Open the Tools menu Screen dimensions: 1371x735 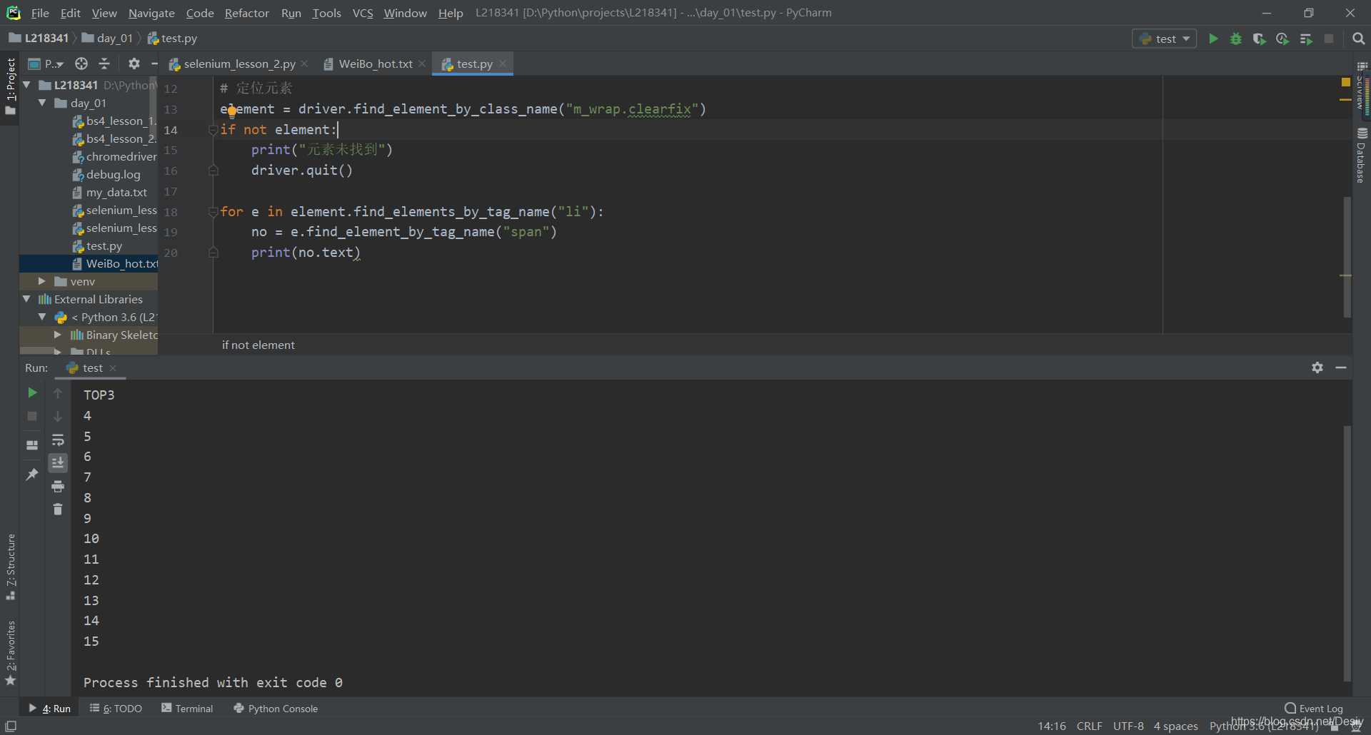click(326, 13)
